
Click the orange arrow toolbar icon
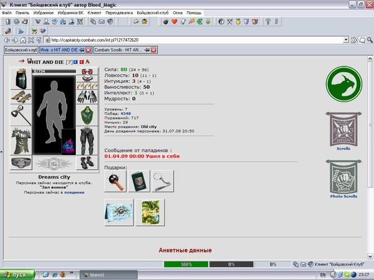click(191, 22)
